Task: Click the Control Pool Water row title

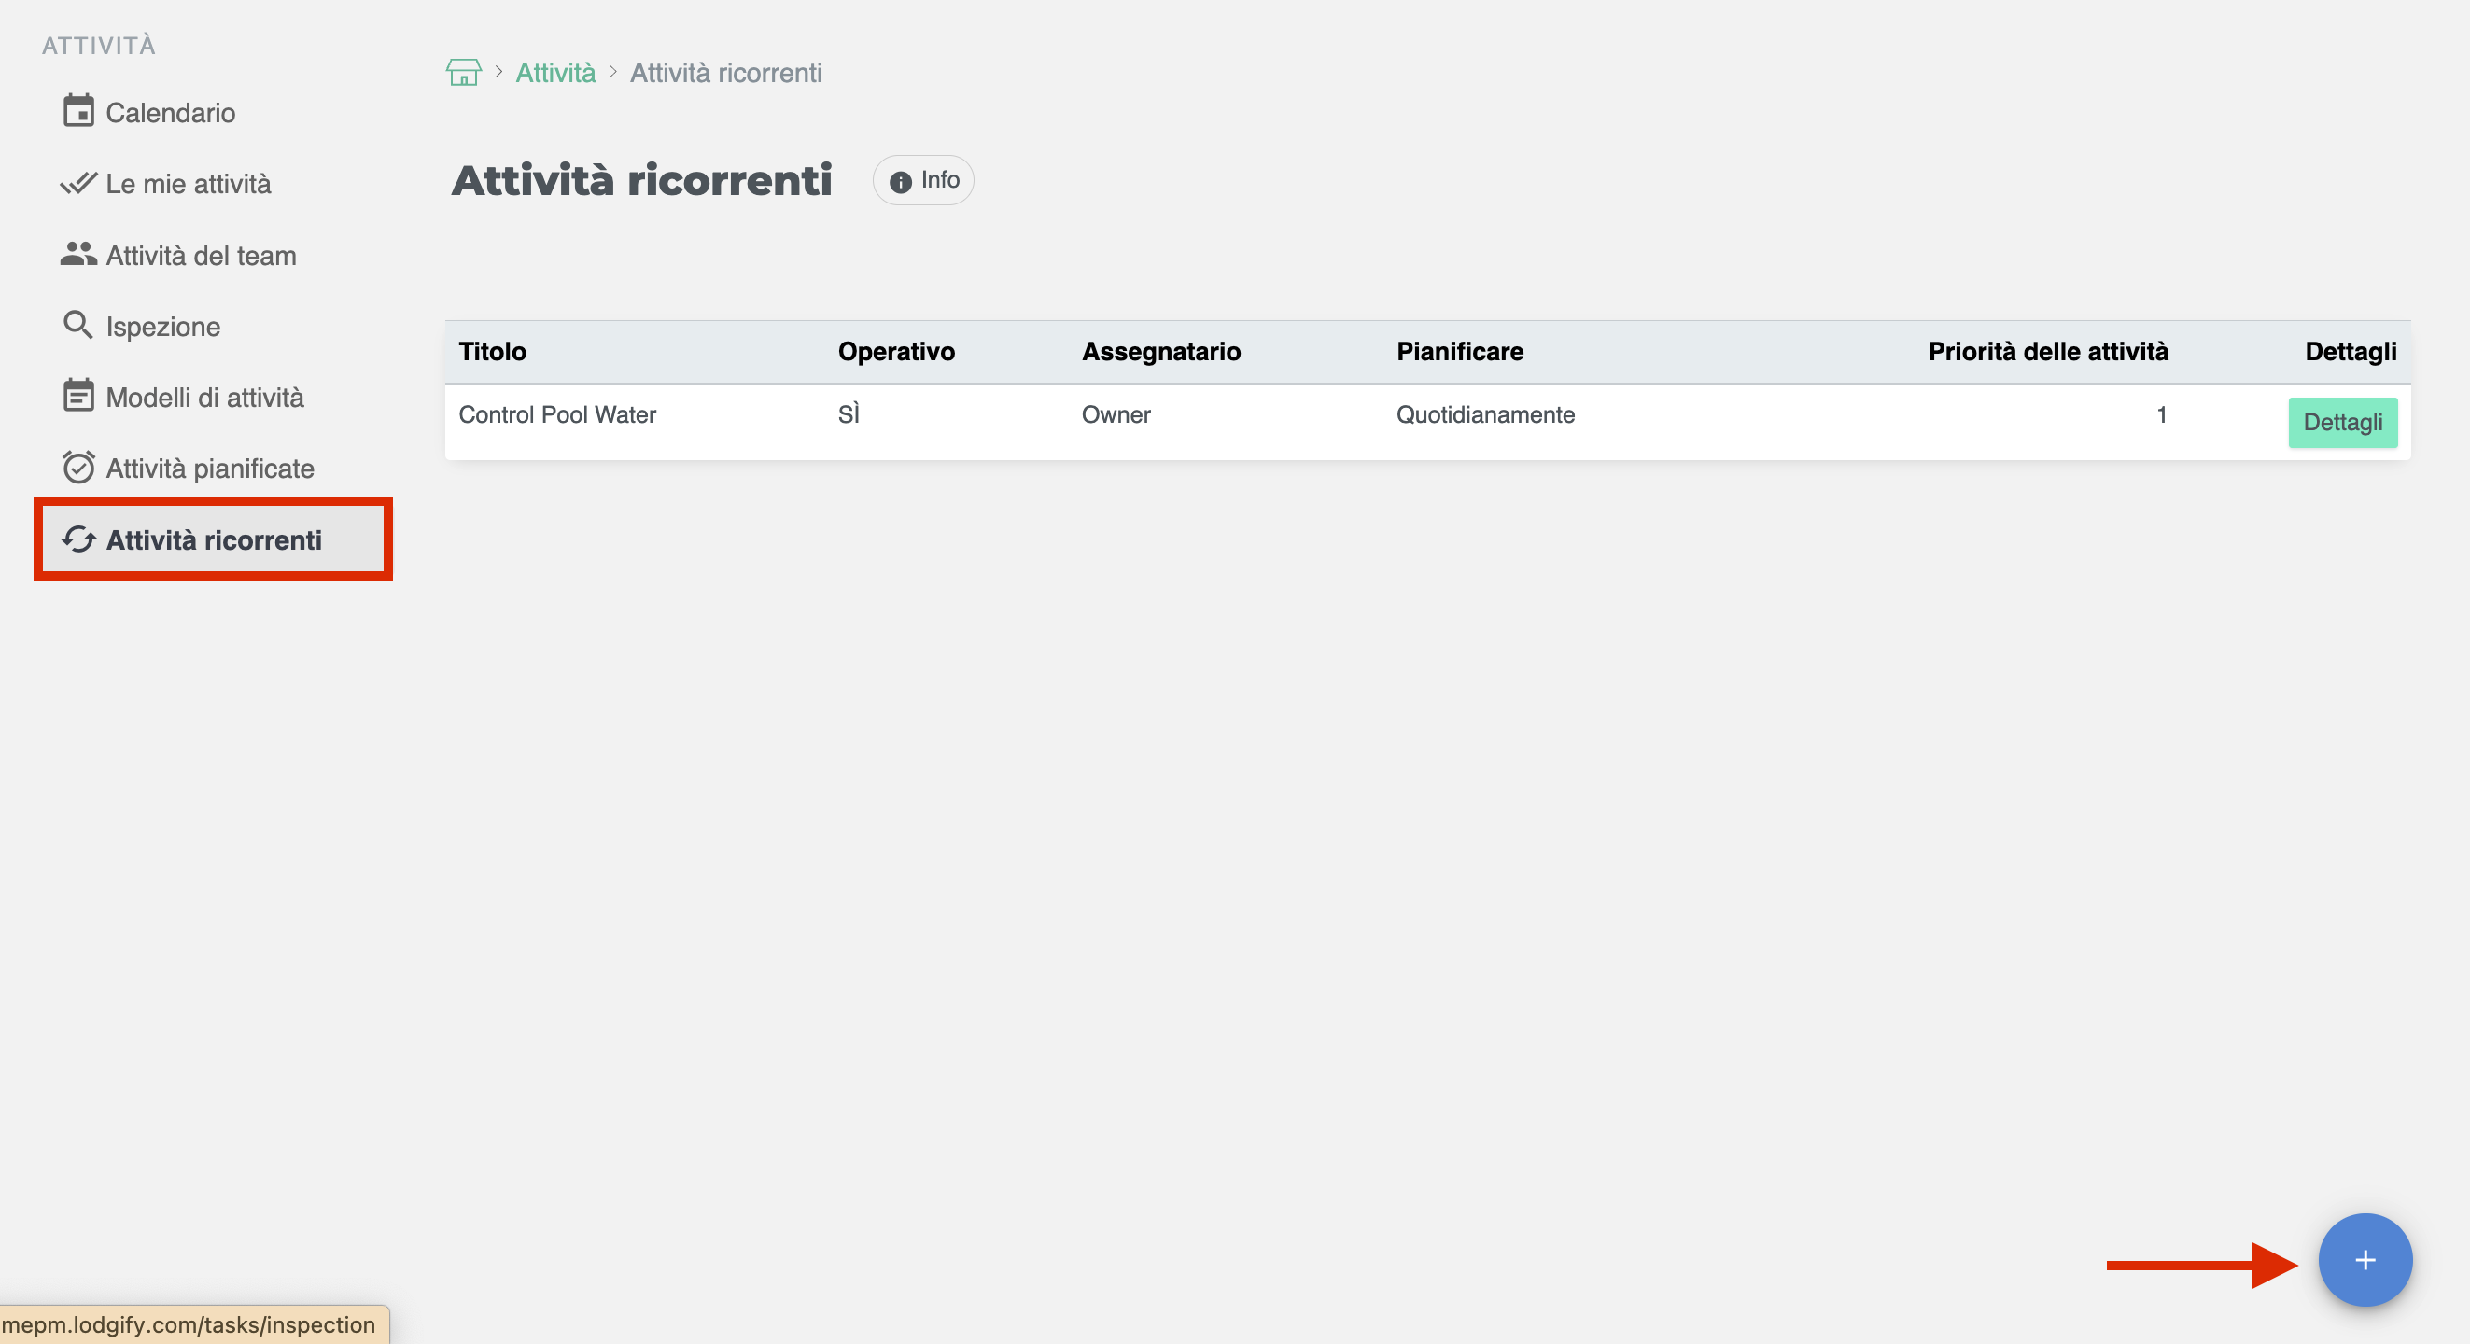Action: (557, 415)
